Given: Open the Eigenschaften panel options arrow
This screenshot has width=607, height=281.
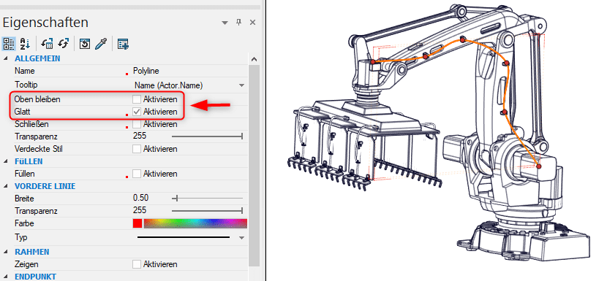Looking at the screenshot, I should [x=225, y=23].
